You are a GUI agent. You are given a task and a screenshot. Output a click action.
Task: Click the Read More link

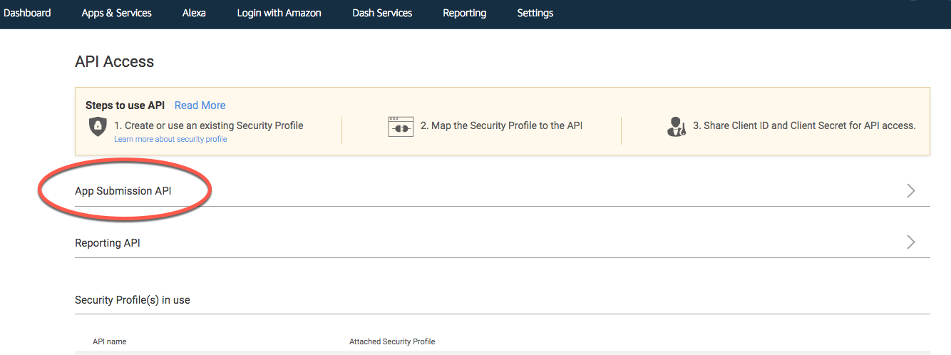pyautogui.click(x=200, y=106)
